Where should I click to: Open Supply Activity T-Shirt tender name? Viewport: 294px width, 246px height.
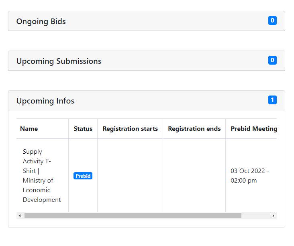[x=42, y=175]
